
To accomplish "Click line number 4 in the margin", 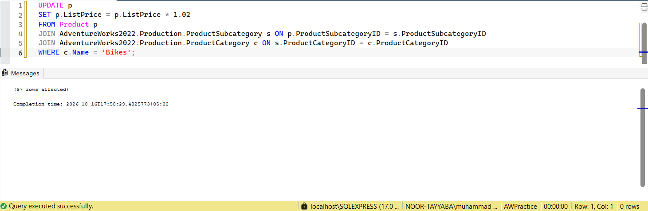I will coord(20,34).
